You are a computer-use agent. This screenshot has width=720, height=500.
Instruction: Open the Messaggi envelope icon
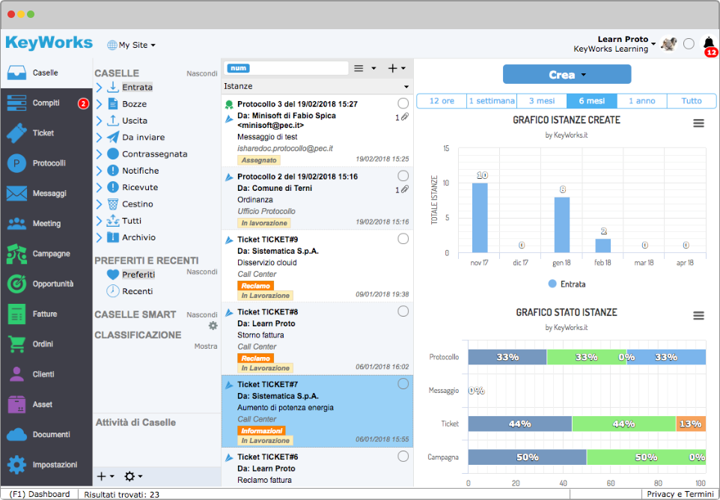tap(16, 194)
